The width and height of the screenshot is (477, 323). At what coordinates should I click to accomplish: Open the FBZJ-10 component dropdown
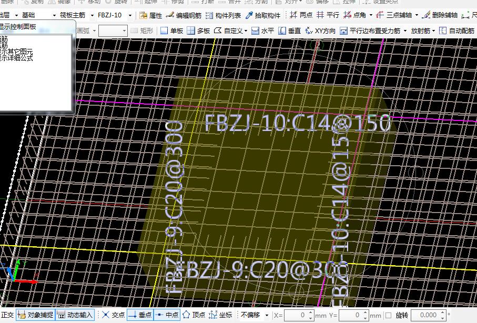pyautogui.click(x=130, y=15)
